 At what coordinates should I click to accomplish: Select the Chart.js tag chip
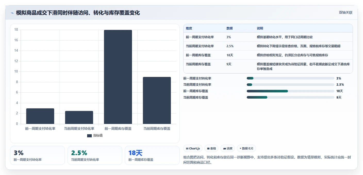tap(193, 148)
